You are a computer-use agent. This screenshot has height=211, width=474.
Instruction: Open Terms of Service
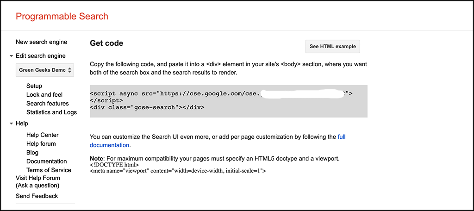pos(49,170)
